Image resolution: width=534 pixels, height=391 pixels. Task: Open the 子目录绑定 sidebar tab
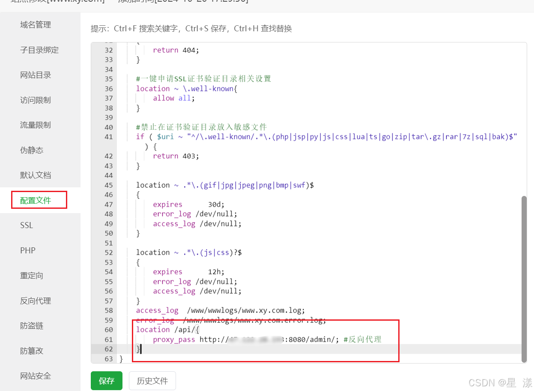[39, 50]
